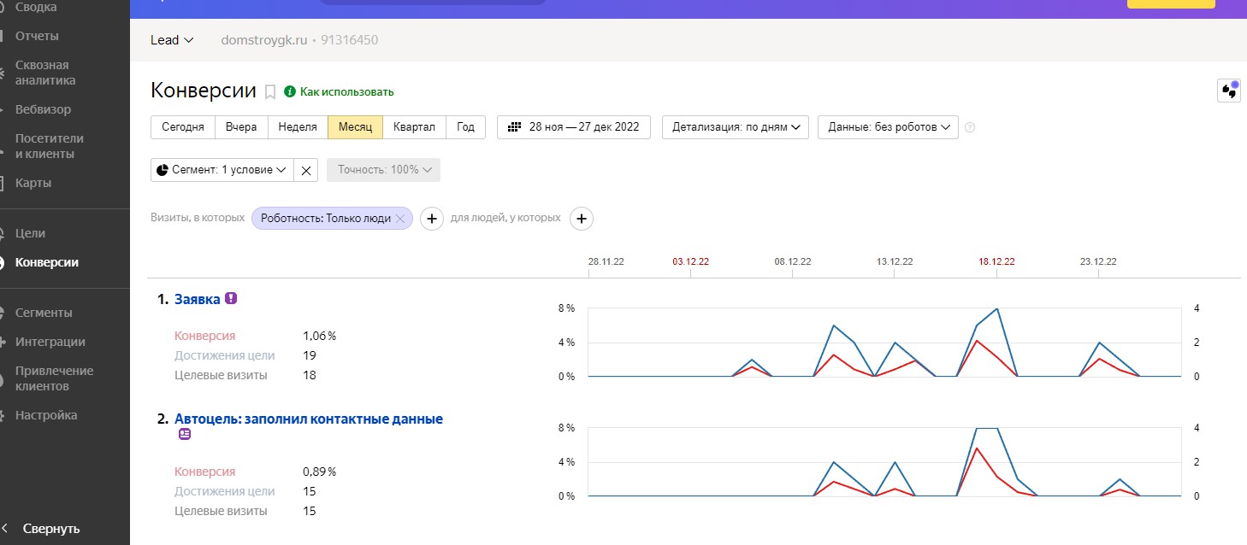1247x545 pixels.
Task: Expand the Детализация: по дням dropdown
Action: coord(736,126)
